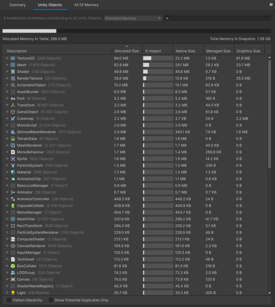
Task: Click the Font 'Aa' icon
Action: 13,98
